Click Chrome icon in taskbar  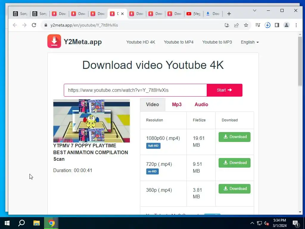coord(51,223)
